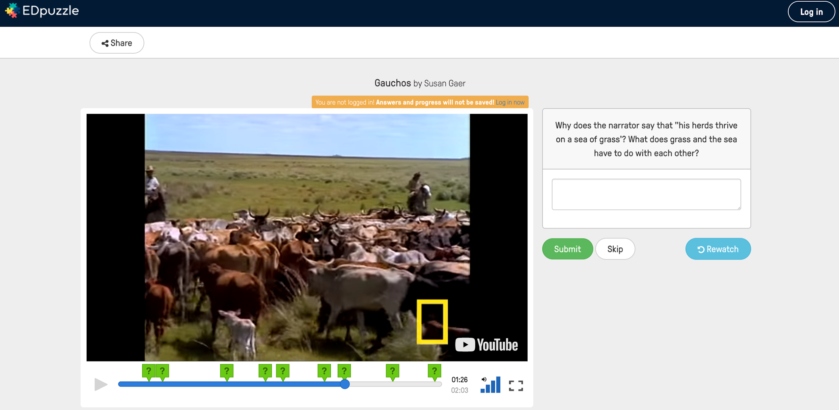Skip this question
The width and height of the screenshot is (839, 410).
point(615,249)
